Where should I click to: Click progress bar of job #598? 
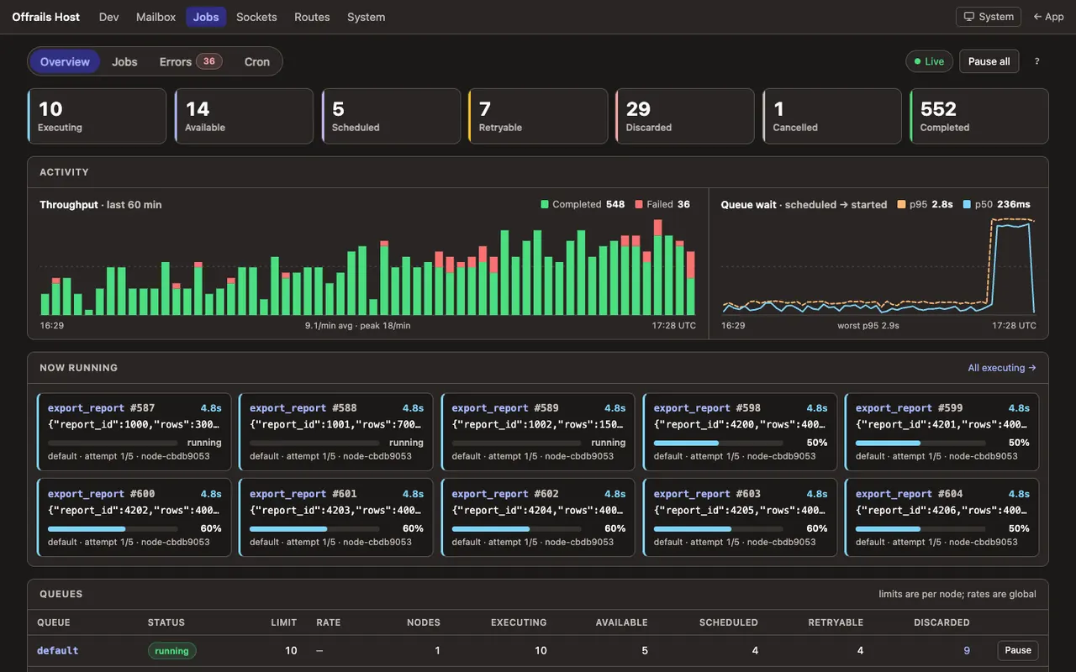point(719,443)
